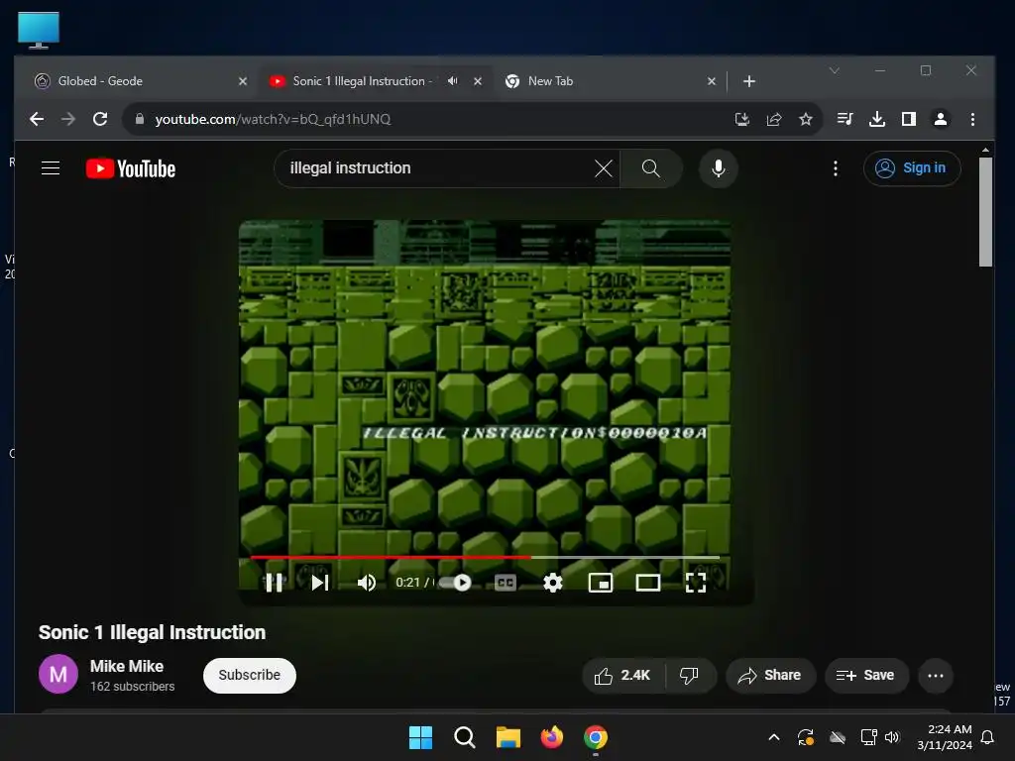Share this page from the address bar
This screenshot has width=1015, height=761.
click(773, 119)
